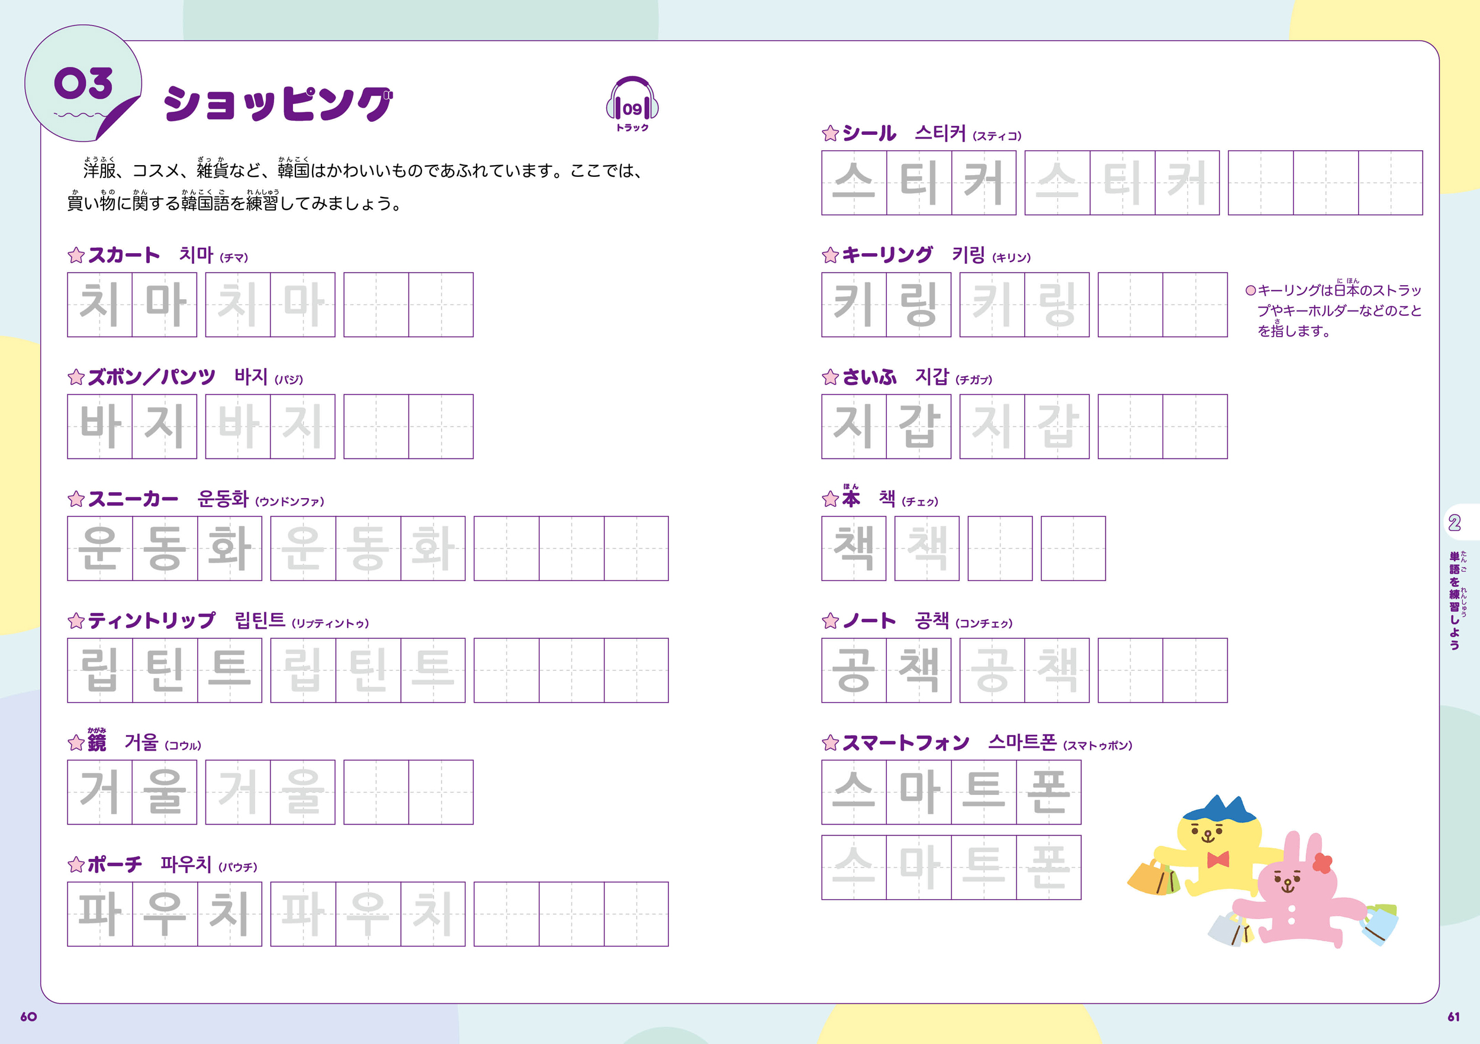Click the star icon beside ティントリップ

pos(76,621)
